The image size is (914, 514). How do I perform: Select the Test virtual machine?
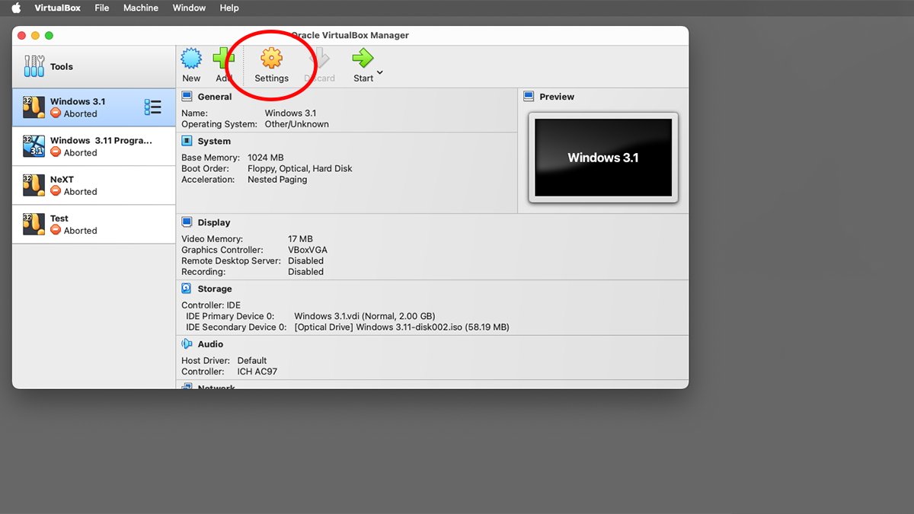94,224
